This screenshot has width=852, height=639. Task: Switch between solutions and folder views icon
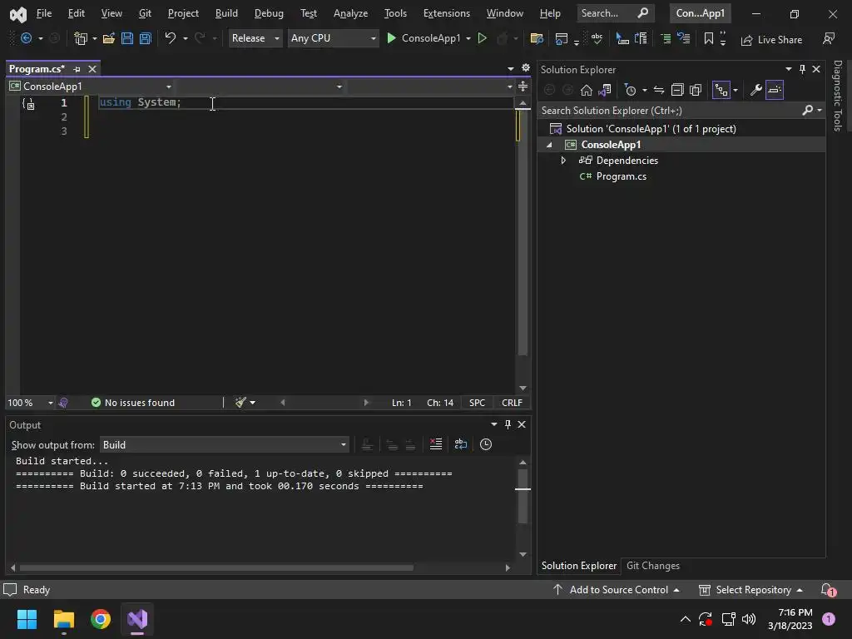pyautogui.click(x=605, y=90)
